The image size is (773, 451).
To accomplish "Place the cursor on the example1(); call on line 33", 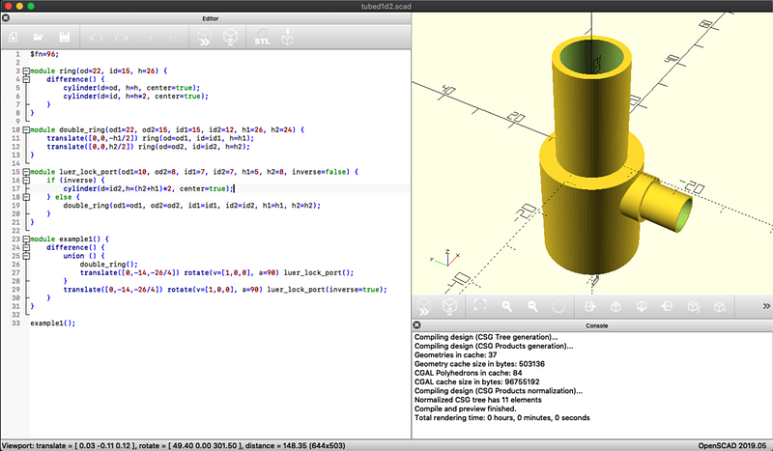I will [x=53, y=324].
